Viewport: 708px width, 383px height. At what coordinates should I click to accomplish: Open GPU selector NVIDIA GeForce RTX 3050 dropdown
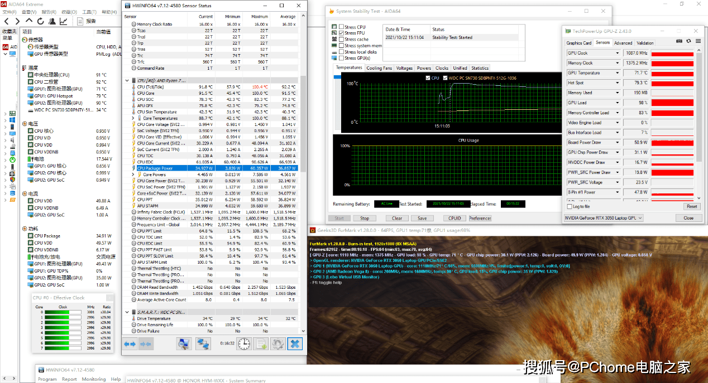tap(604, 218)
